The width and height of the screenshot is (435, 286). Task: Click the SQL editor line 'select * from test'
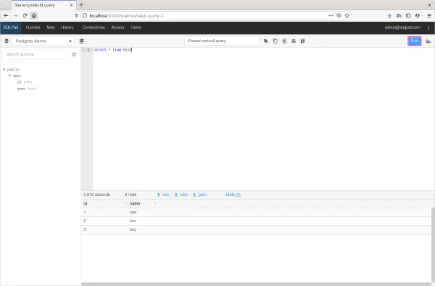112,50
